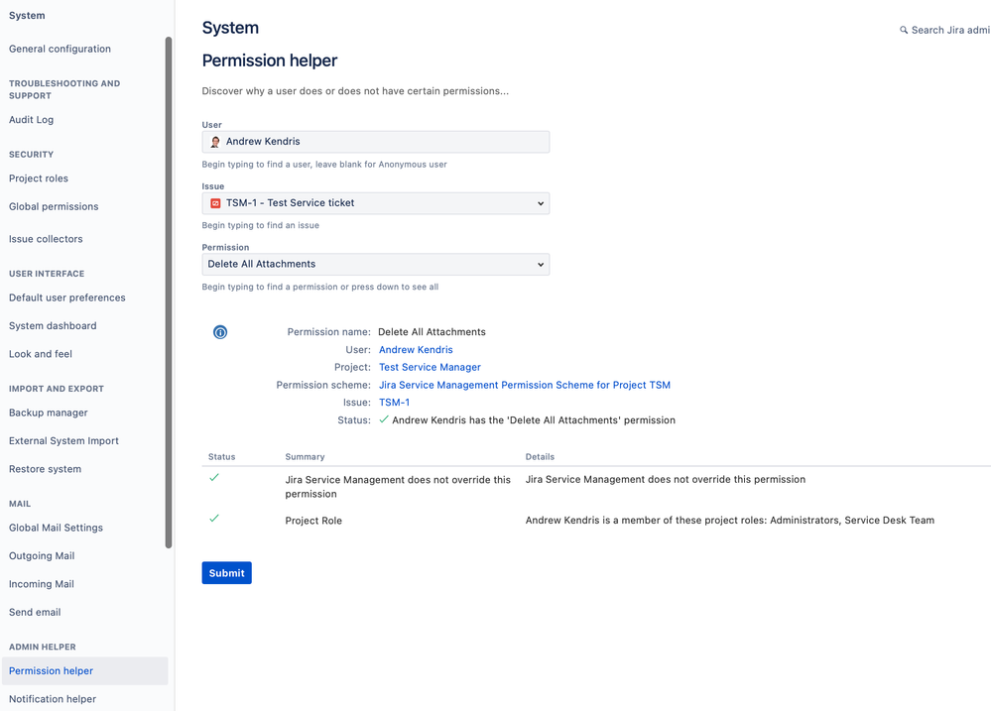Image resolution: width=991 pixels, height=711 pixels.
Task: Open Restore system in sidebar
Action: point(45,469)
